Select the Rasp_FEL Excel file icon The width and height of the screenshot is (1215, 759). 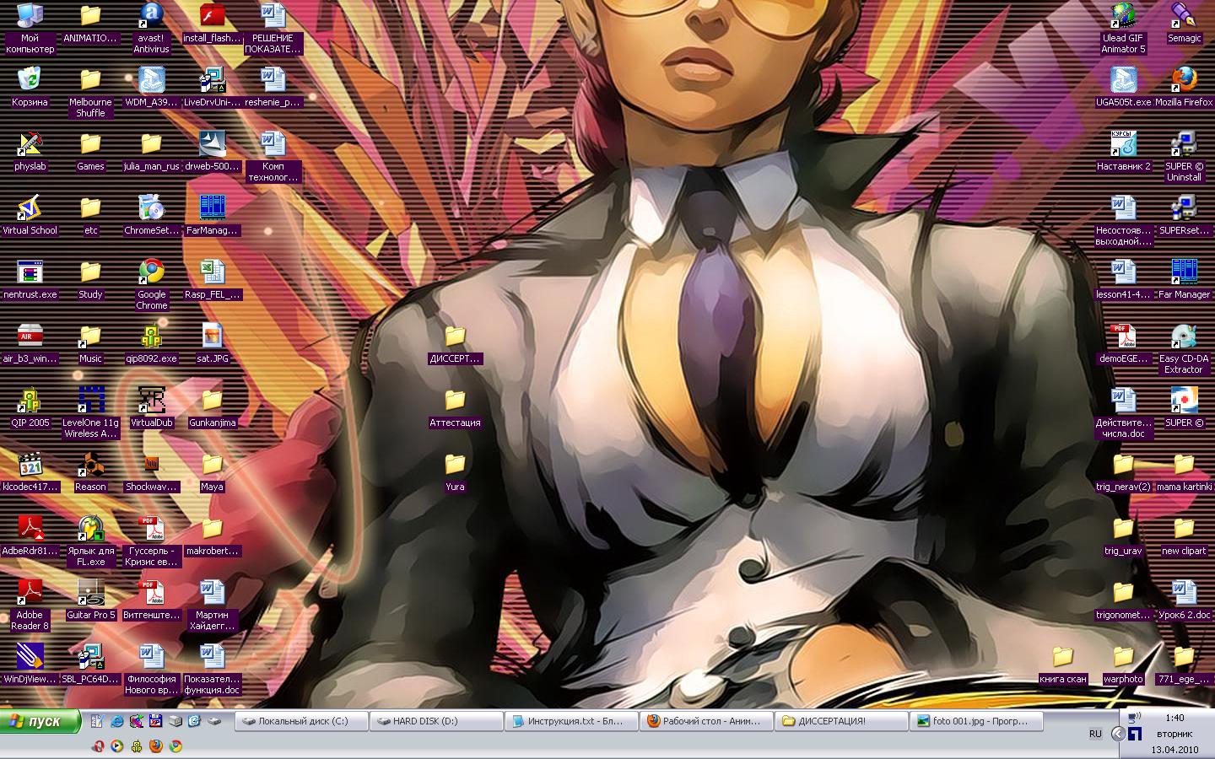[x=212, y=279]
